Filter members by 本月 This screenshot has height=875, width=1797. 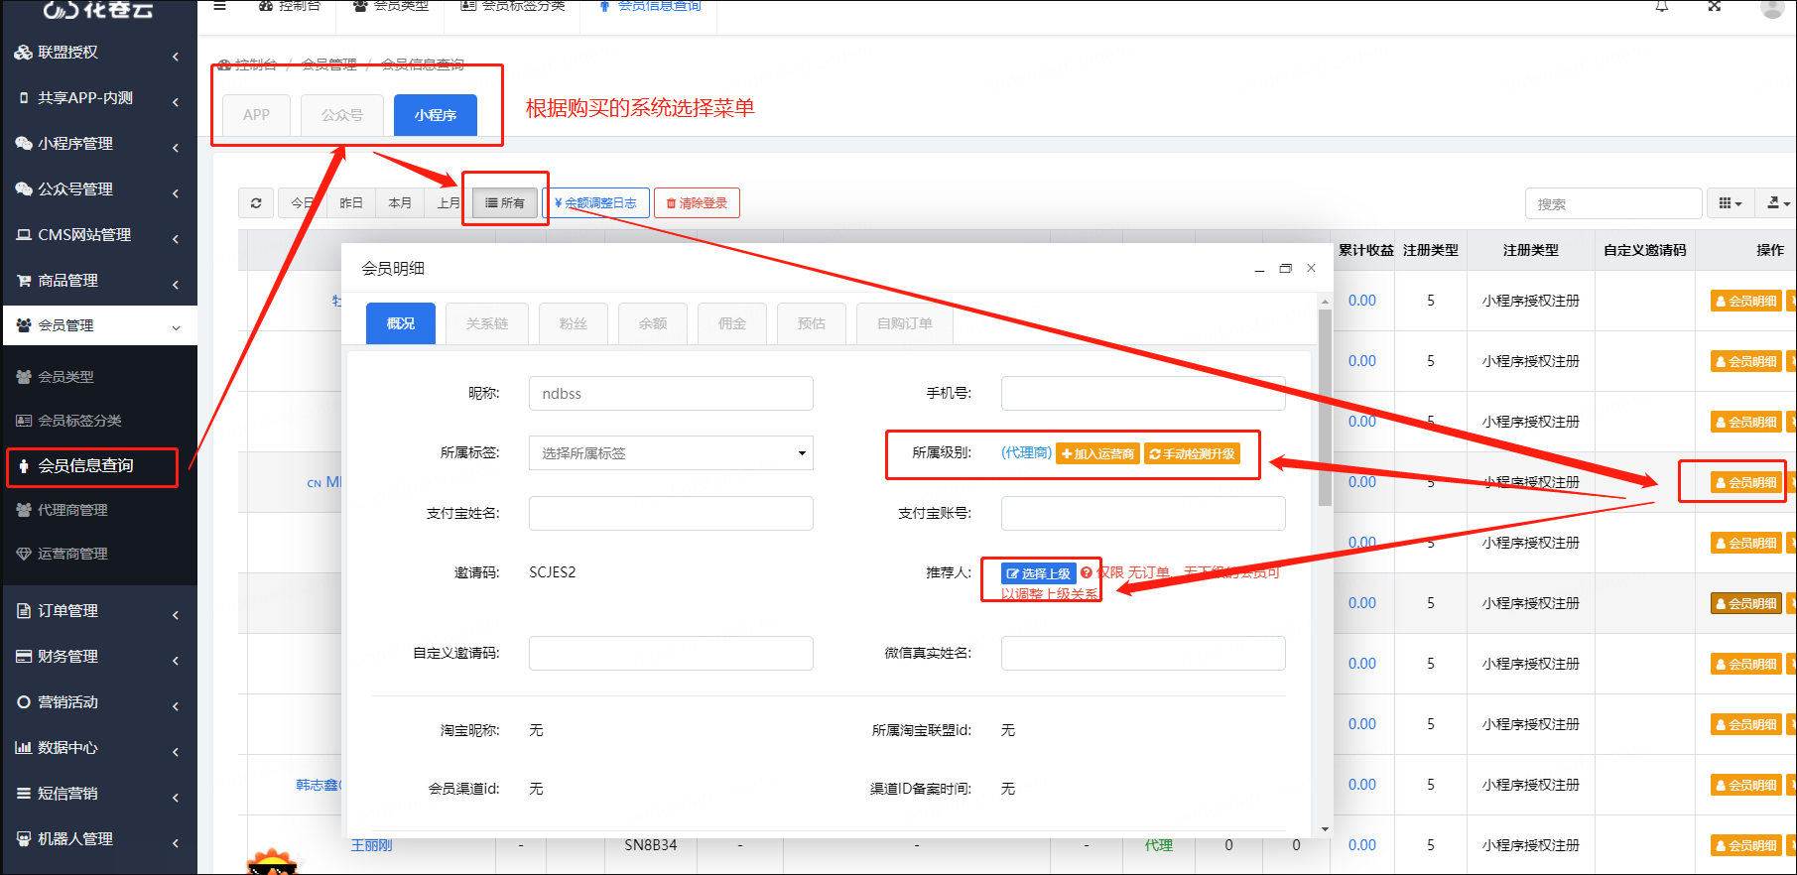click(x=400, y=203)
